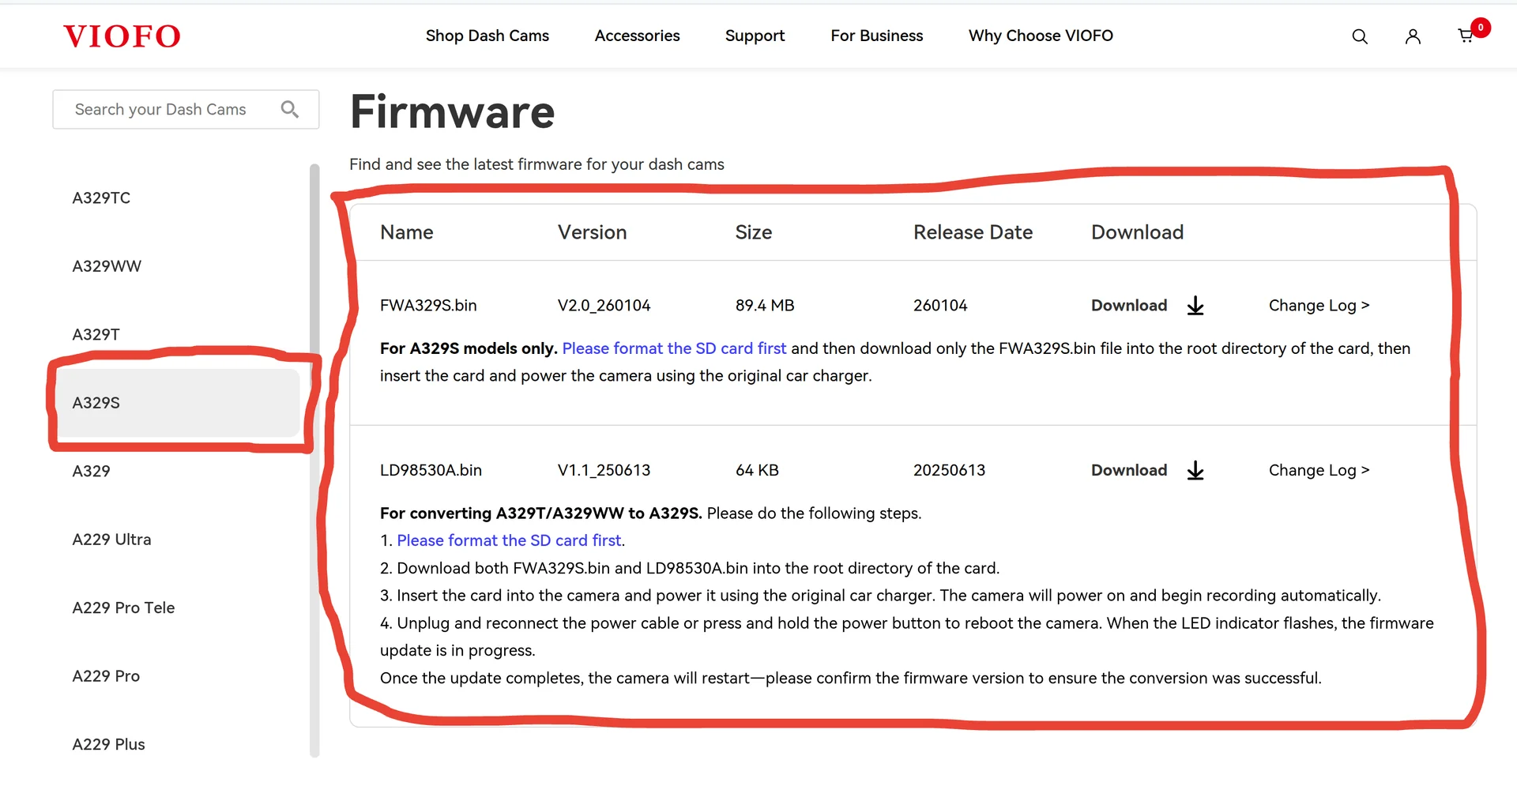
Task: Open Why Choose VIOFO menu
Action: (x=1041, y=36)
